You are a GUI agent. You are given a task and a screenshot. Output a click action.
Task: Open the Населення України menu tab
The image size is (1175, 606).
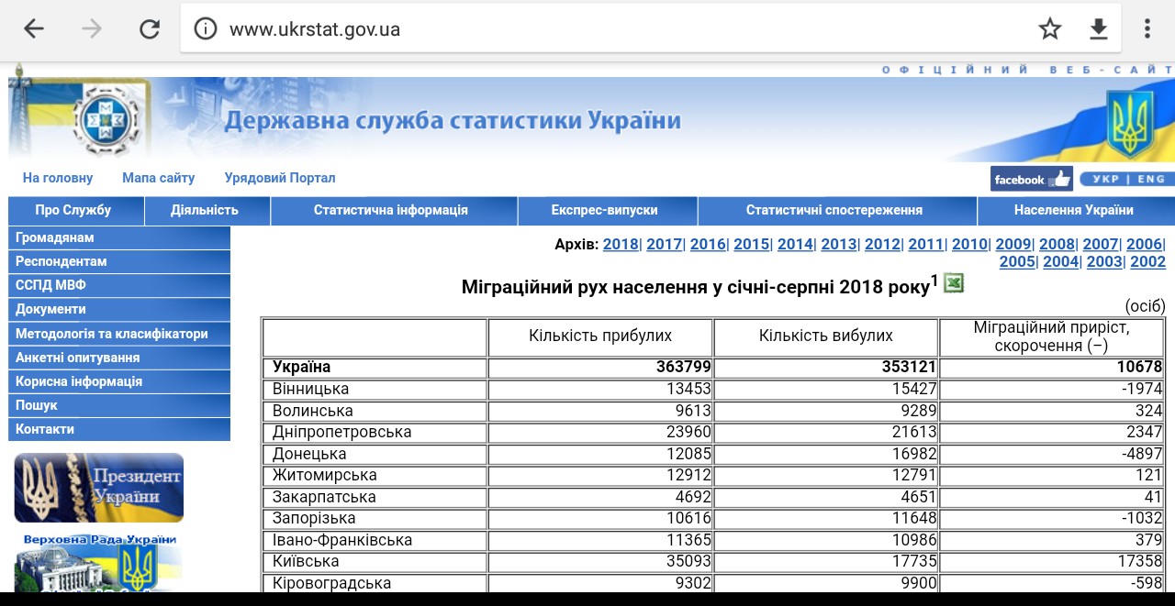click(1073, 210)
